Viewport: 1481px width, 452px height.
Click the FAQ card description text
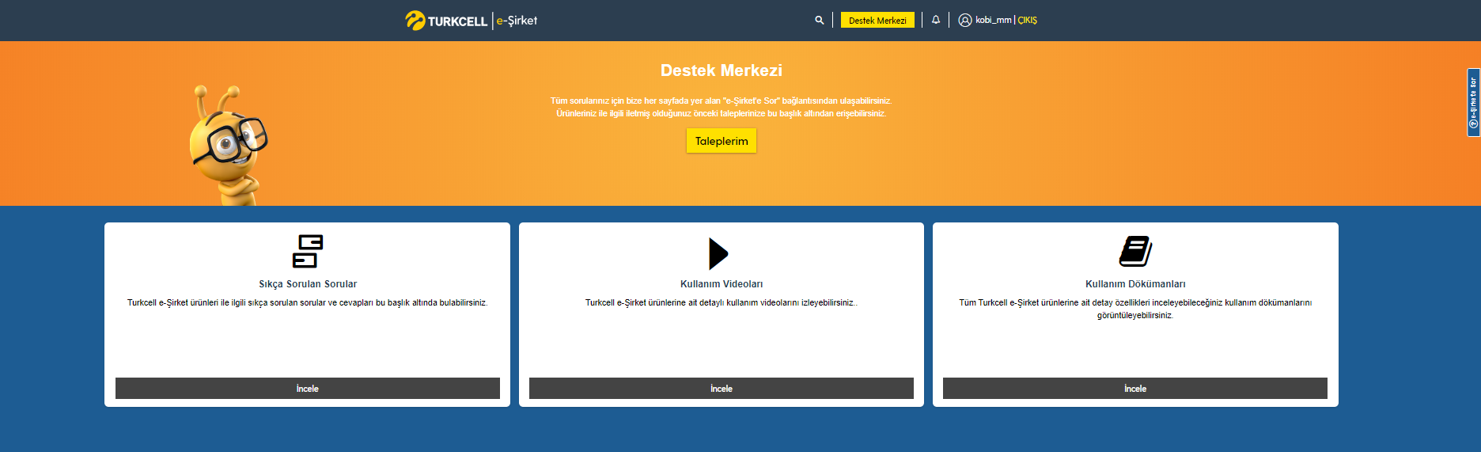click(308, 303)
